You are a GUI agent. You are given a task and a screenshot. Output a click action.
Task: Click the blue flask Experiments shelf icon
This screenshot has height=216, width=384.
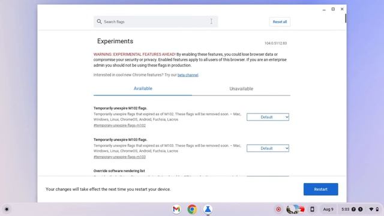click(x=208, y=209)
